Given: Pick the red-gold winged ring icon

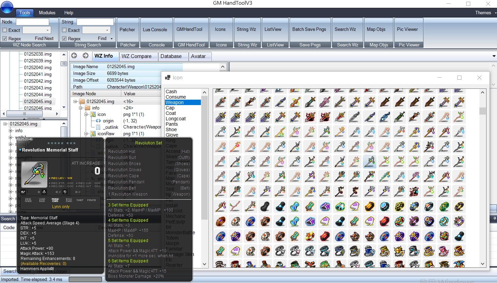Looking at the screenshot, I should (x=310, y=236).
